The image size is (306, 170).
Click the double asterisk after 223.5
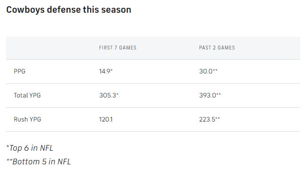point(217,118)
